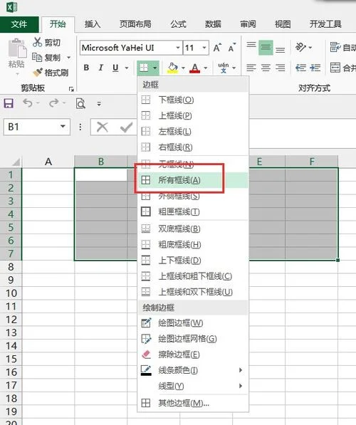Select the Format Painter (格式刷) tool
The width and height of the screenshot is (356, 425).
pyautogui.click(x=51, y=73)
